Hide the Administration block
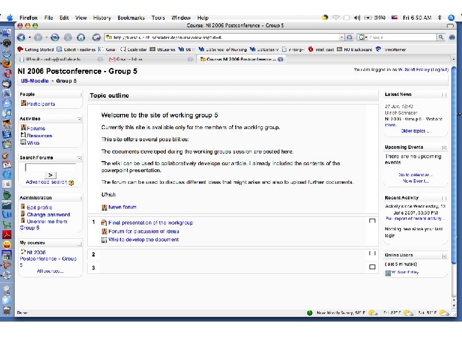Screen dimensions: 462x346 [80, 198]
